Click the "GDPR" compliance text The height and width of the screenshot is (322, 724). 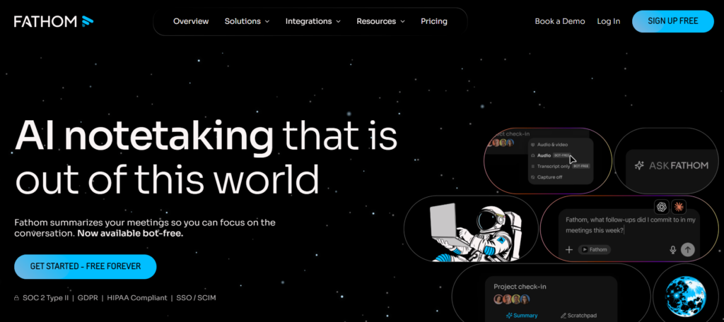pyautogui.click(x=88, y=298)
